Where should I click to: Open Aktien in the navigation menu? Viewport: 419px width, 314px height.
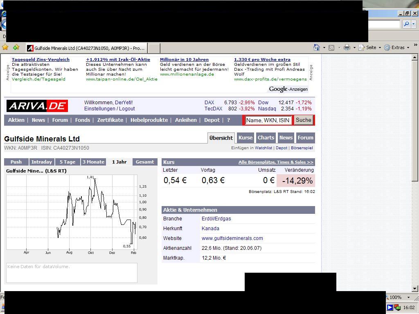[x=16, y=120]
